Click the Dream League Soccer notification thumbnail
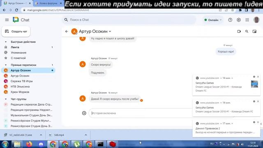Viewport: 263px width, 148px height. pos(254,84)
